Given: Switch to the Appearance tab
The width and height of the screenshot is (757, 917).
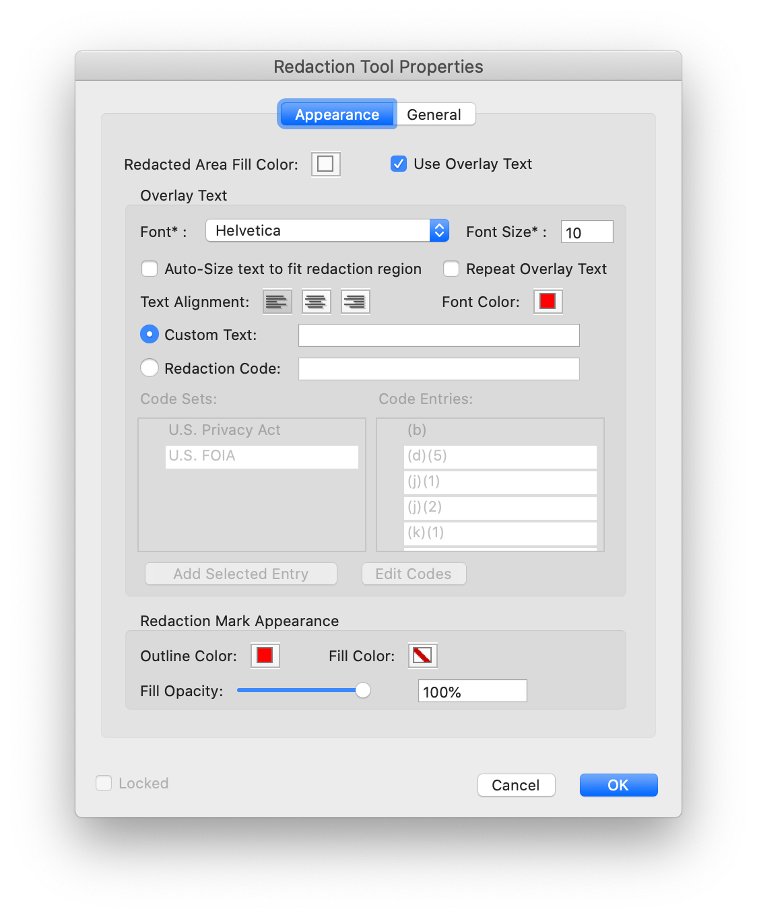Looking at the screenshot, I should point(337,114).
